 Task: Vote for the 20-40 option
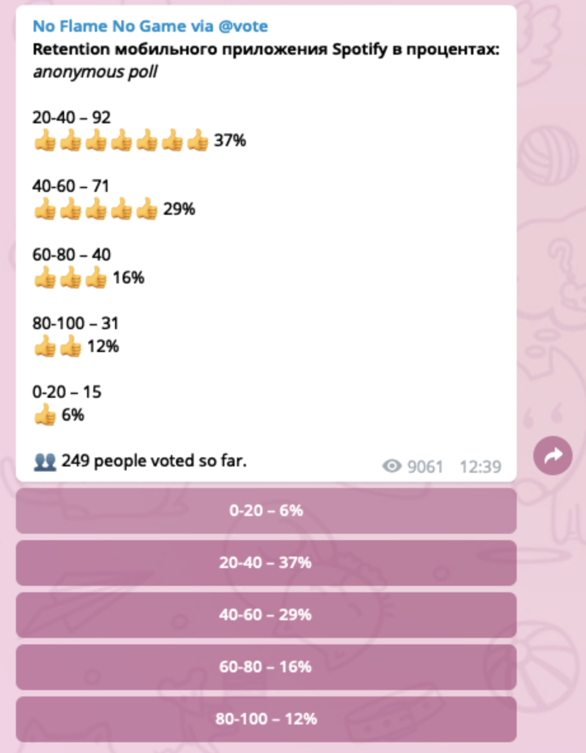[266, 562]
